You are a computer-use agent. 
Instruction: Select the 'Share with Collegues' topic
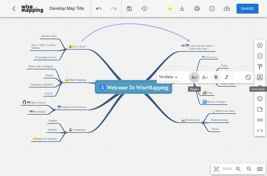41,66
